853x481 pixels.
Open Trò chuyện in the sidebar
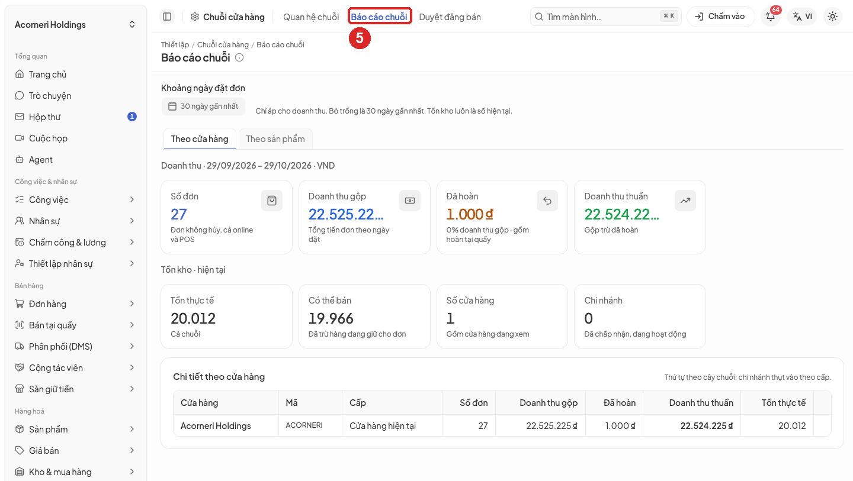76,96
